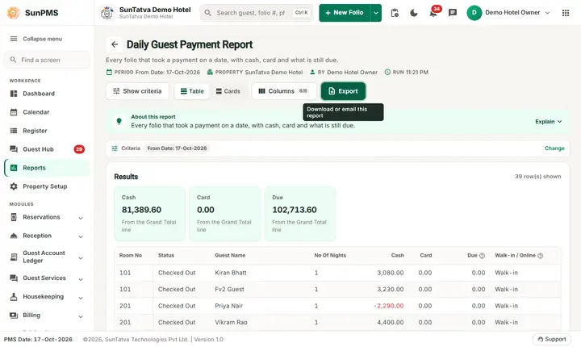This screenshot has width=581, height=347.
Task: Open Guest Hub from the sidebar
Action: click(47, 149)
